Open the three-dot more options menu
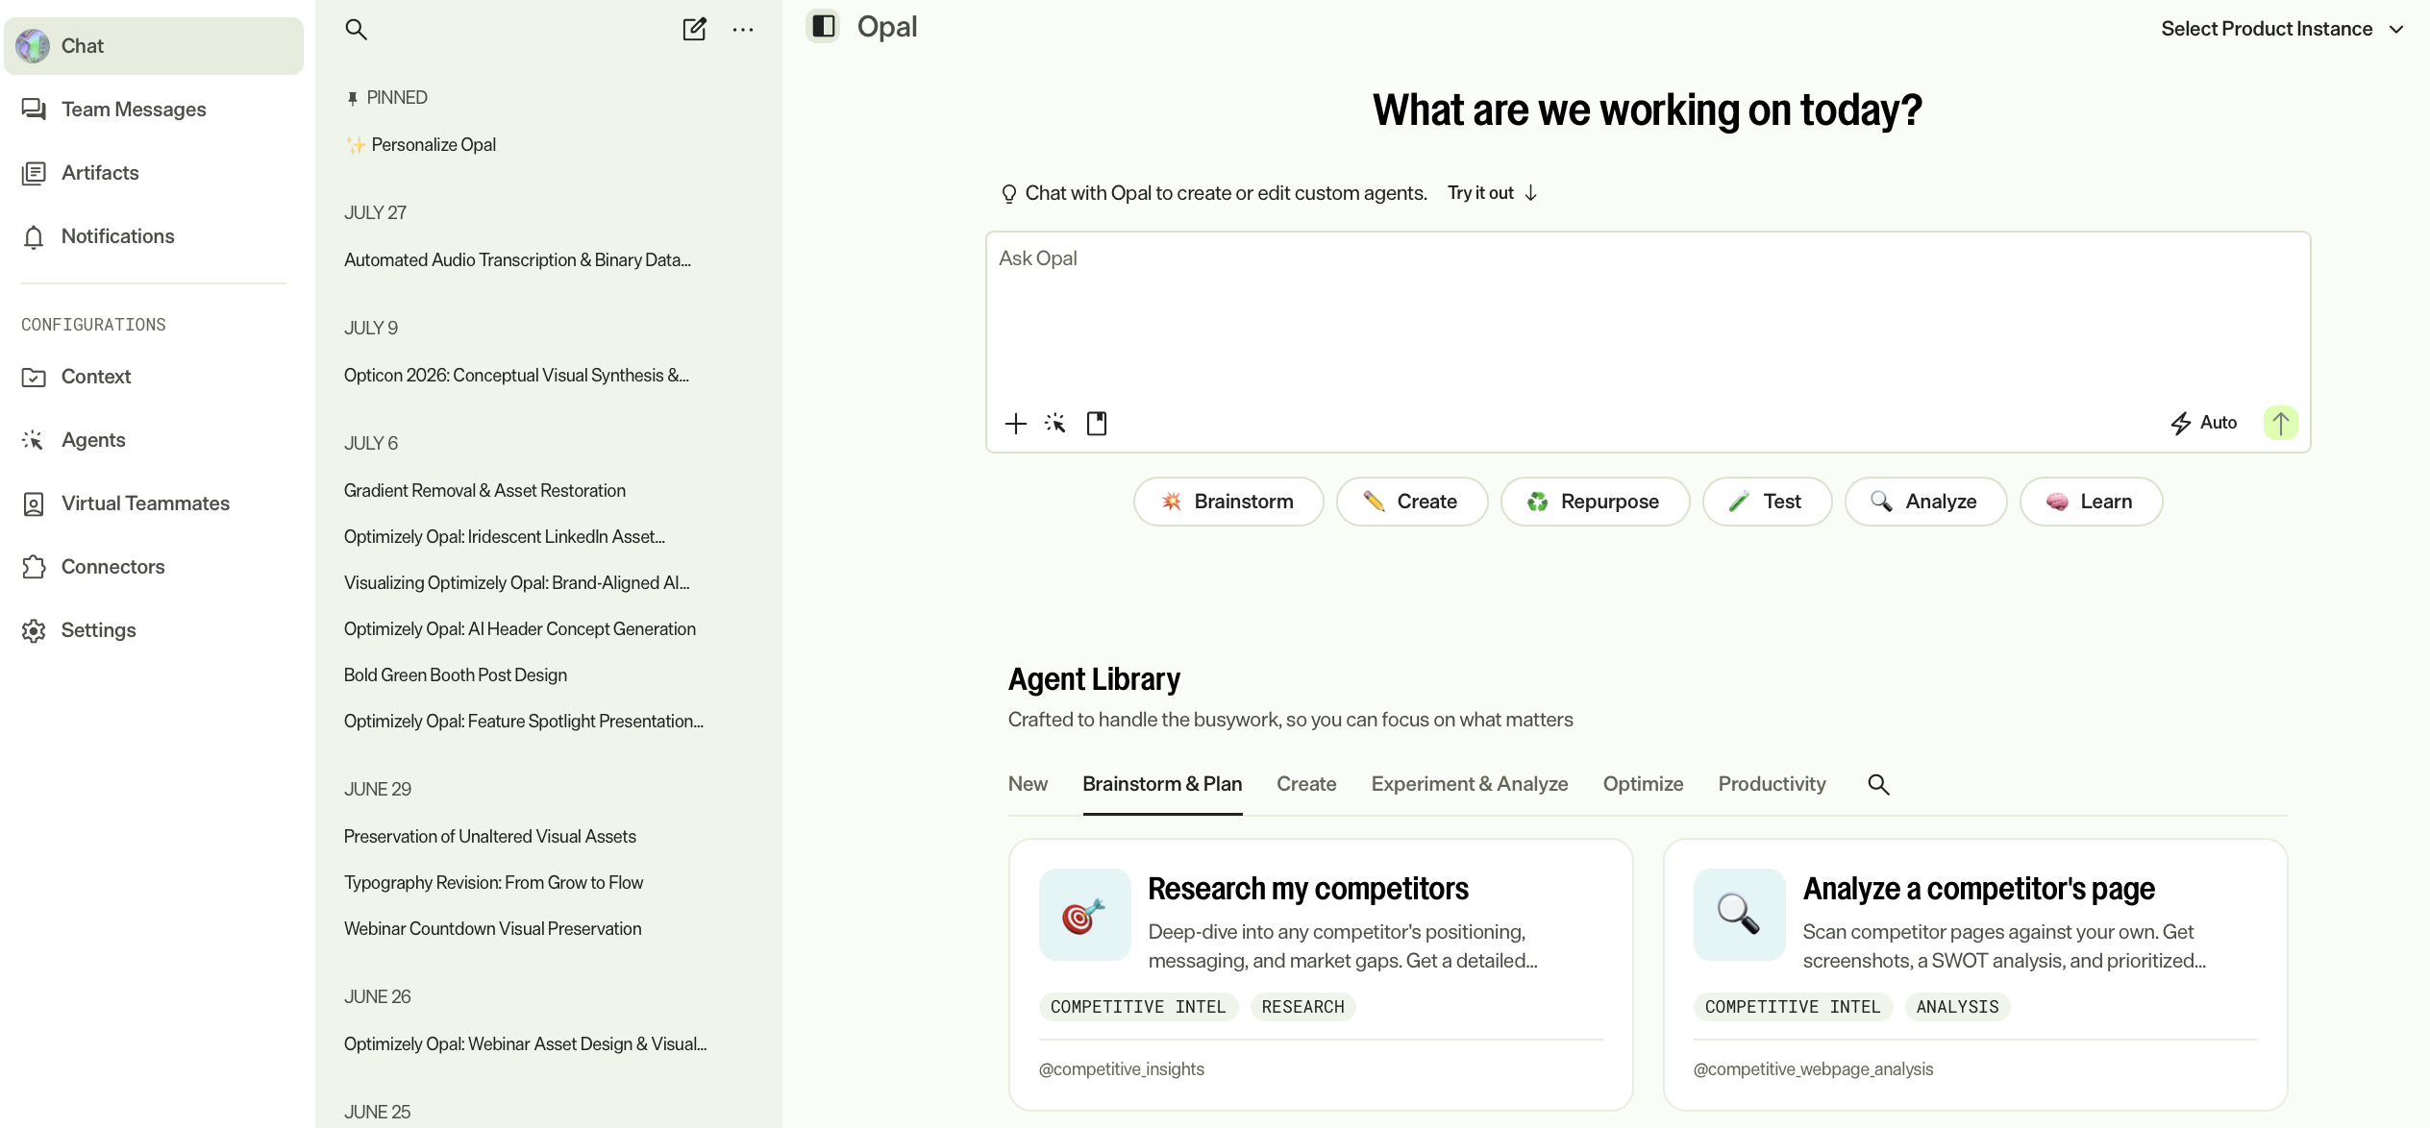This screenshot has height=1128, width=2430. (743, 30)
